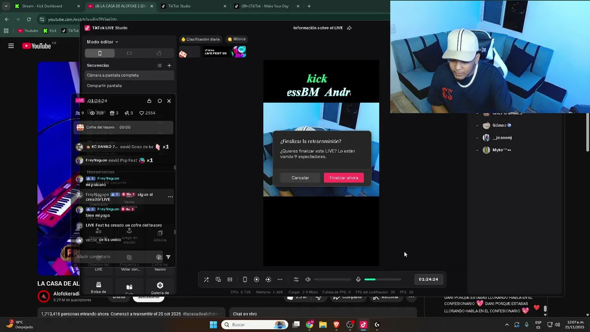
Task: Open the Cofre del tesoro timer row
Action: [124, 127]
